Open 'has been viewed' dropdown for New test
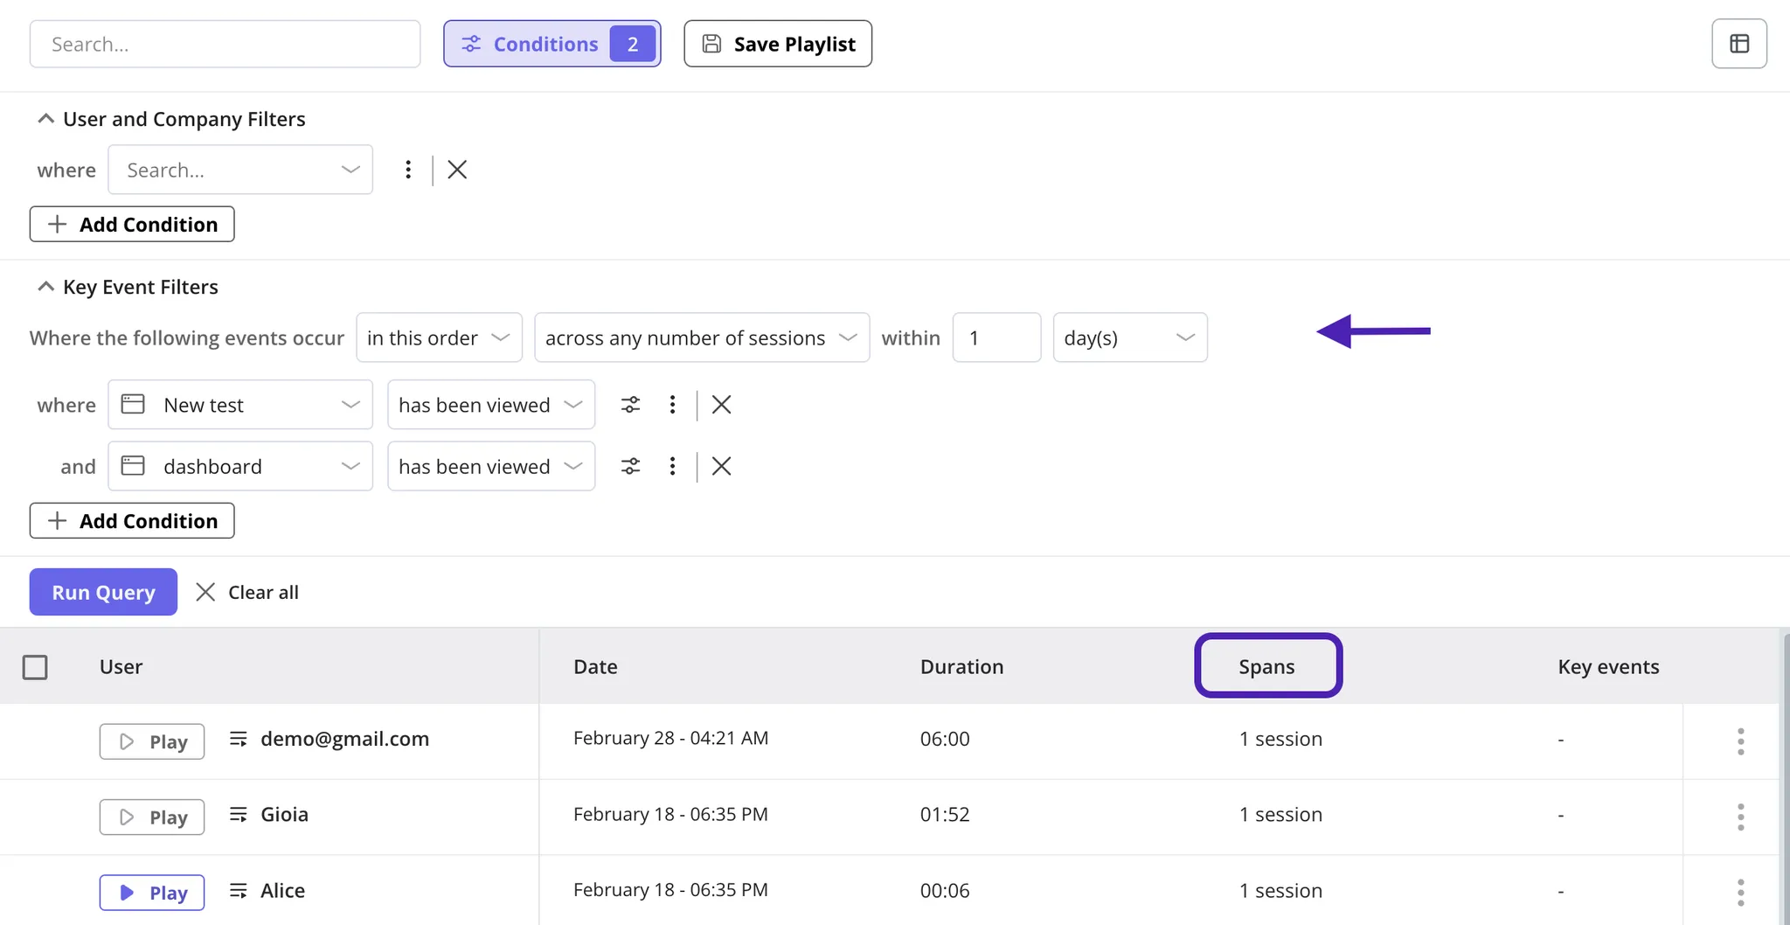Screen dimensions: 1790x925 pyautogui.click(x=491, y=405)
